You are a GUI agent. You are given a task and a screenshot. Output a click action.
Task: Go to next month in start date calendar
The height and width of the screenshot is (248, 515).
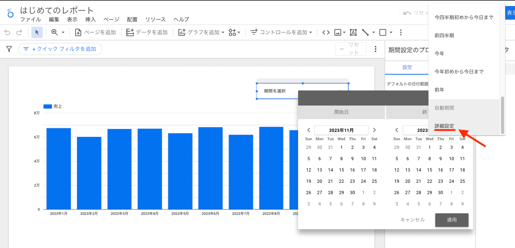pyautogui.click(x=374, y=130)
